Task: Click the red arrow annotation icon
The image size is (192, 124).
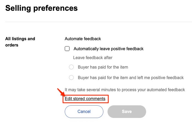Action: [60, 92]
